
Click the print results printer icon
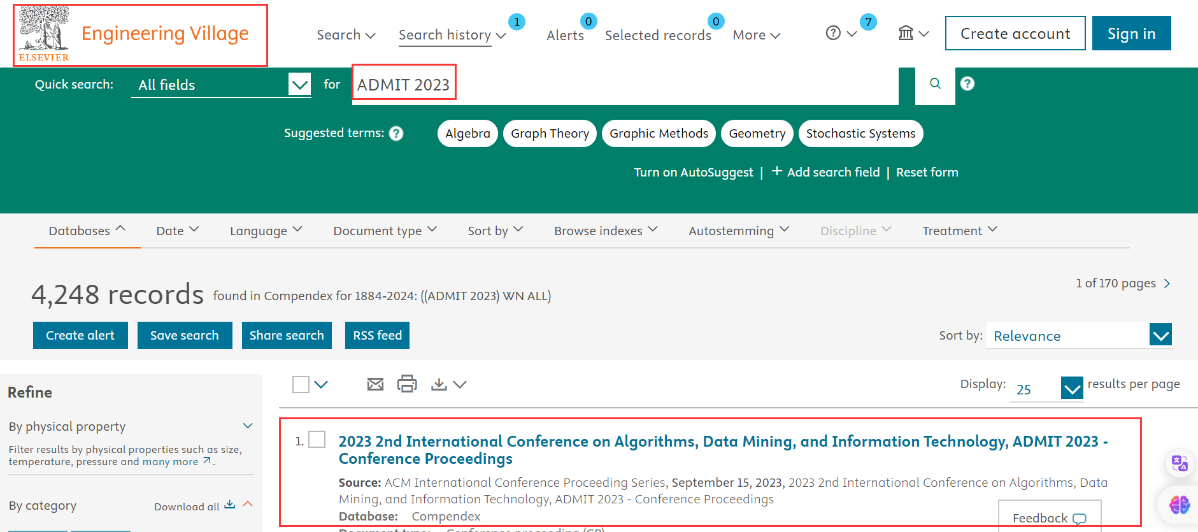tap(407, 384)
